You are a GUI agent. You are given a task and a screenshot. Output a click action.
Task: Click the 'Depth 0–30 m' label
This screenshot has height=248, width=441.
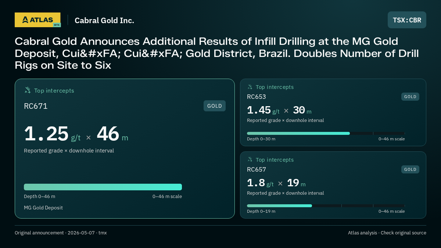click(x=261, y=139)
